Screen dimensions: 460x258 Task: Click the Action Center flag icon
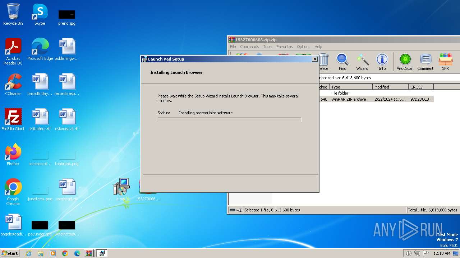tap(426, 253)
